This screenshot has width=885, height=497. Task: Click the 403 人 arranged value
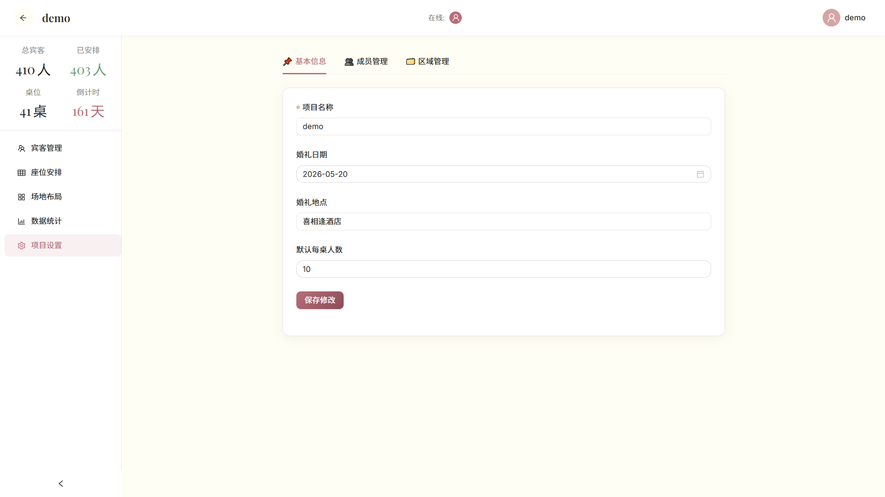(88, 70)
